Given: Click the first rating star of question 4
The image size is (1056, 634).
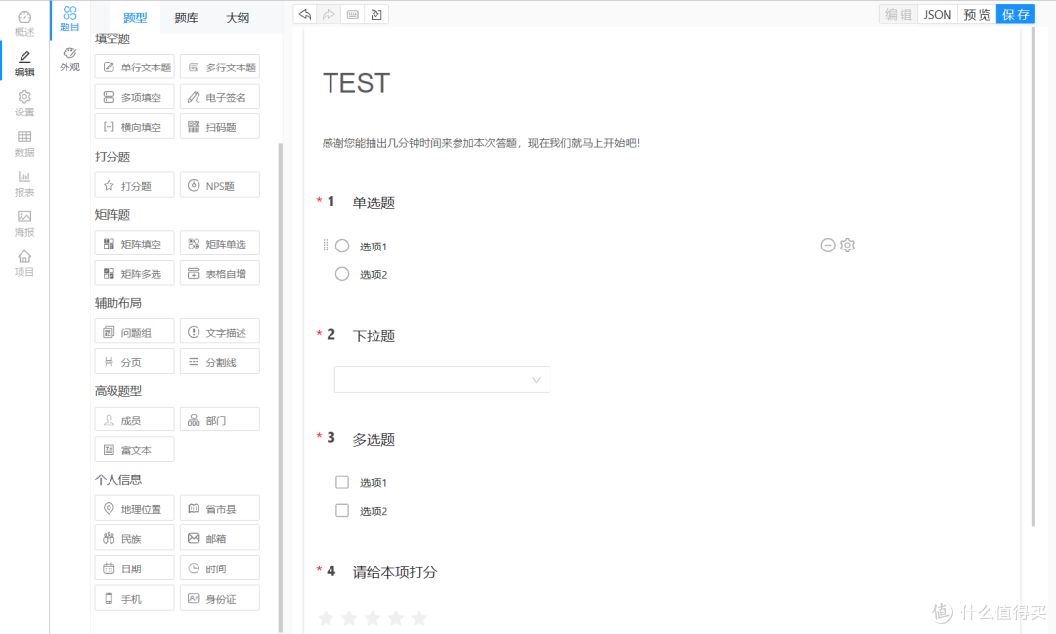Looking at the screenshot, I should (326, 617).
